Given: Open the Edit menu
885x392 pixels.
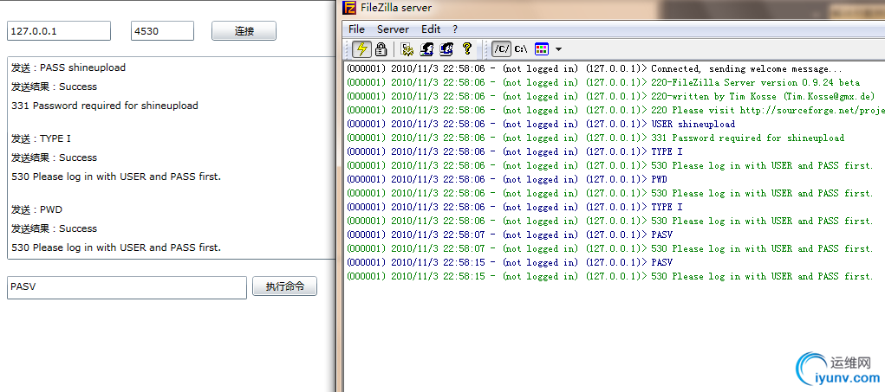Looking at the screenshot, I should 431,29.
